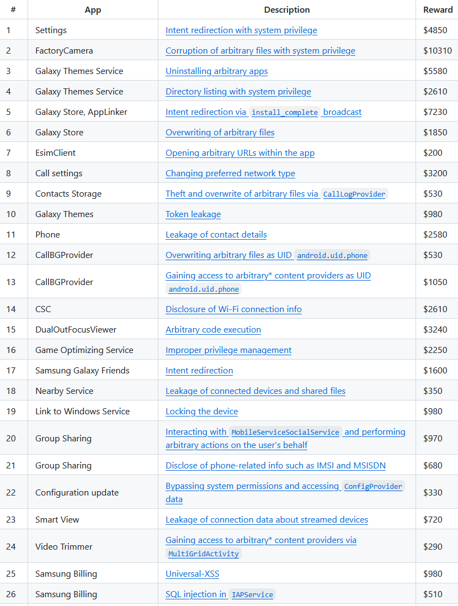Open 'Opening arbitrary URLs within the app' link

click(240, 153)
